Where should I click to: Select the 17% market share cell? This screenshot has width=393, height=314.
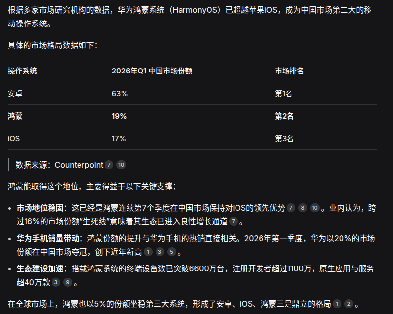119,138
